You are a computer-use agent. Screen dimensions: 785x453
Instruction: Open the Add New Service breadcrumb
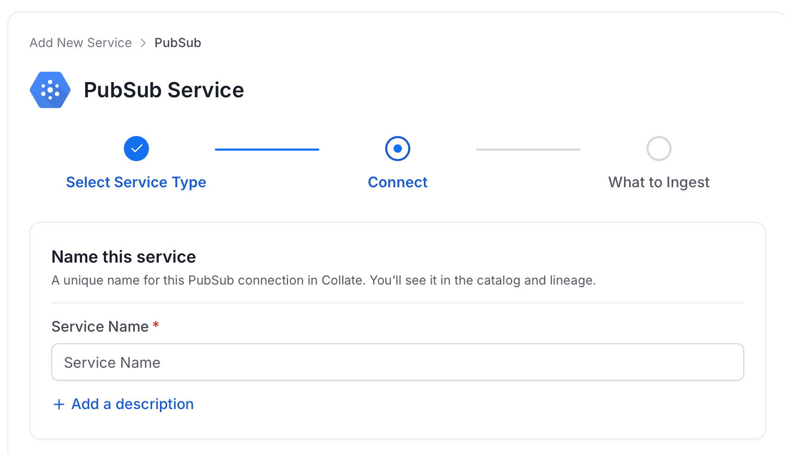(80, 43)
